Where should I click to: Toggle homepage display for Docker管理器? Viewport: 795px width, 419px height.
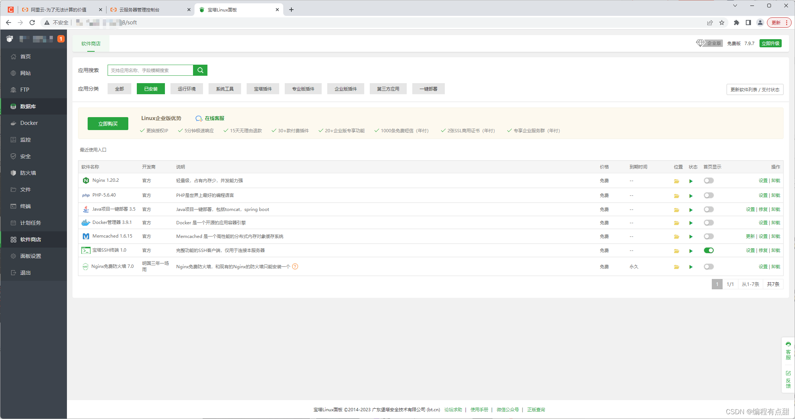tap(708, 223)
